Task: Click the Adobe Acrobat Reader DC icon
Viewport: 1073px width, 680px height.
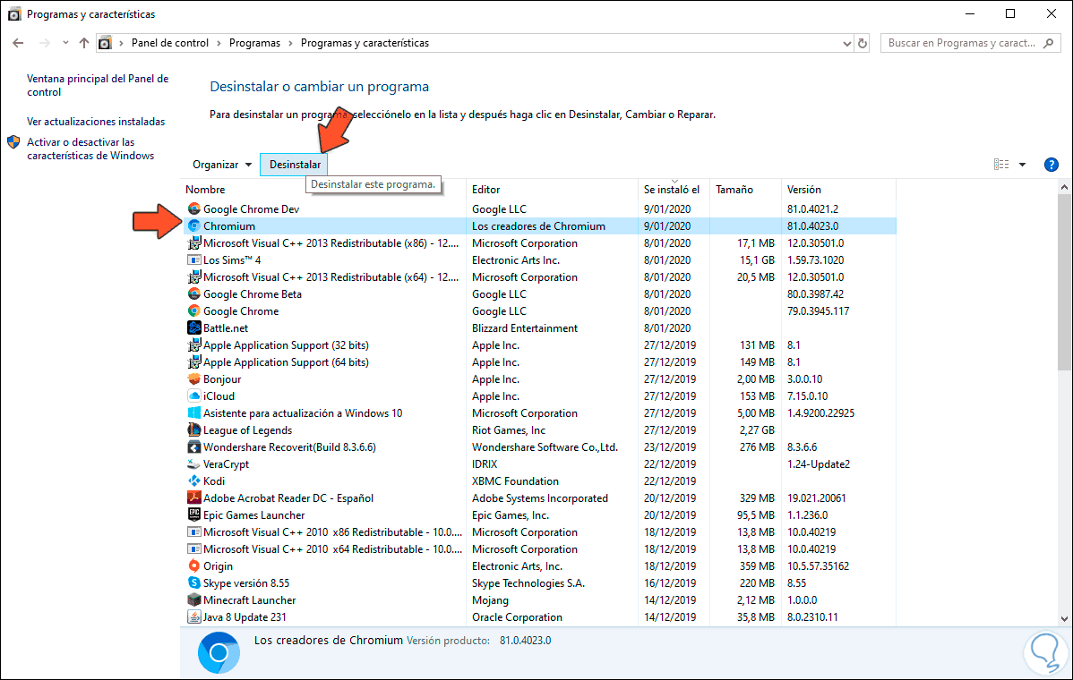Action: point(194,498)
